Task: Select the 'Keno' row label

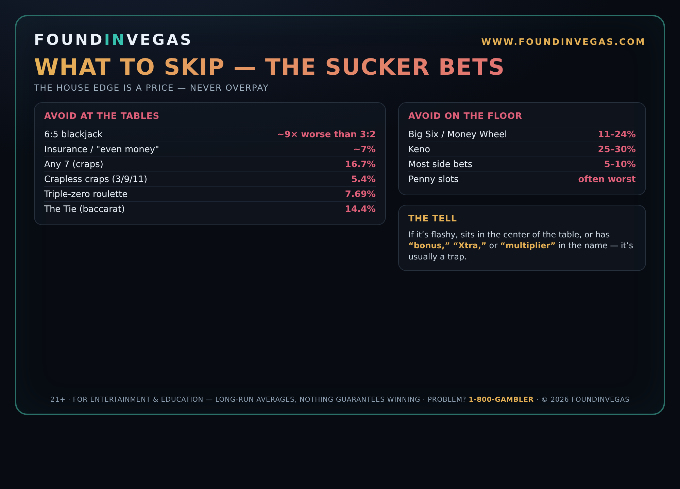Action: [419, 149]
